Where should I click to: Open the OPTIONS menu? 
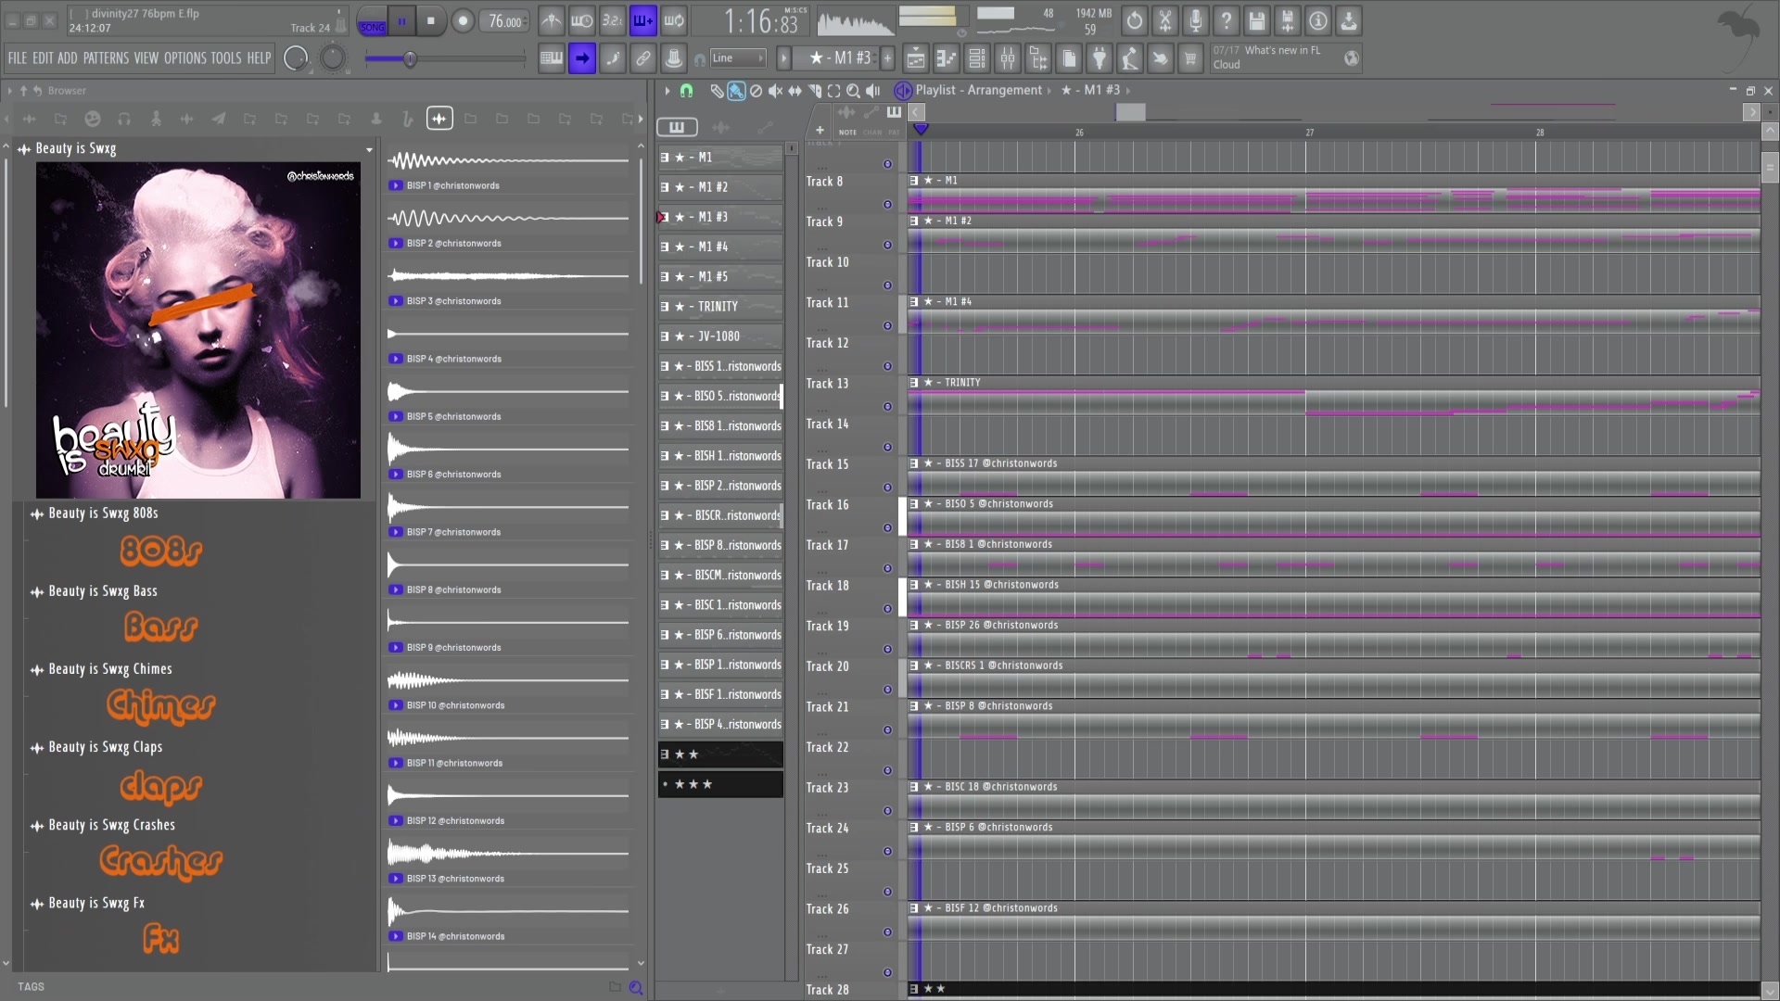tap(185, 58)
